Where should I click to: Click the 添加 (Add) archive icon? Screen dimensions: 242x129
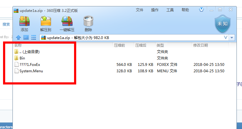pyautogui.click(x=24, y=21)
